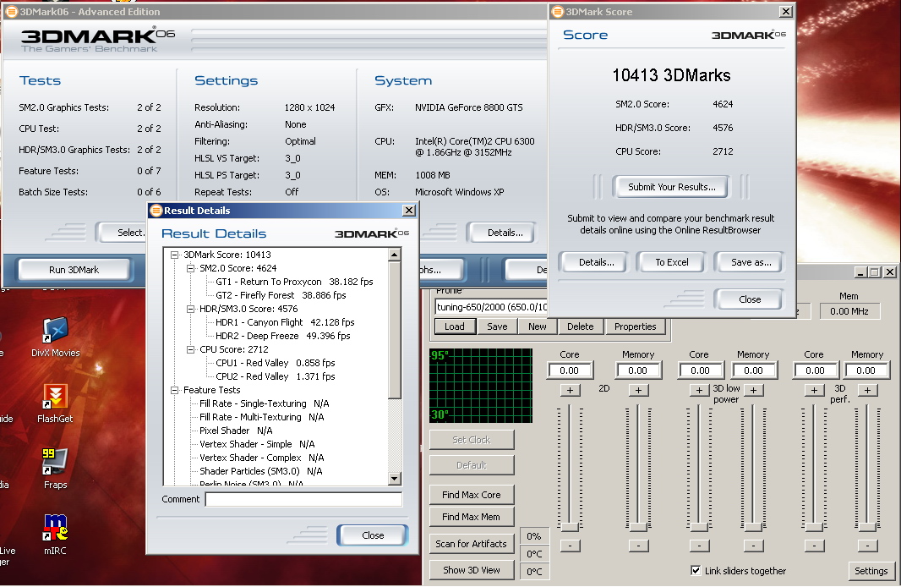The height and width of the screenshot is (587, 901).
Task: Click Save as button in Score window
Action: [x=751, y=262]
